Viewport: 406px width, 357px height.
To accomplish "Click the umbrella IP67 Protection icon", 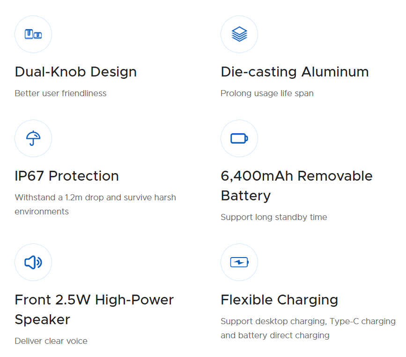I will 33,138.
